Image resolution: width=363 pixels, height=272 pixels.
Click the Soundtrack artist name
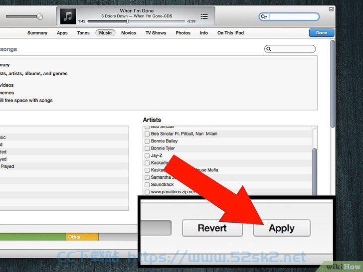pos(162,184)
